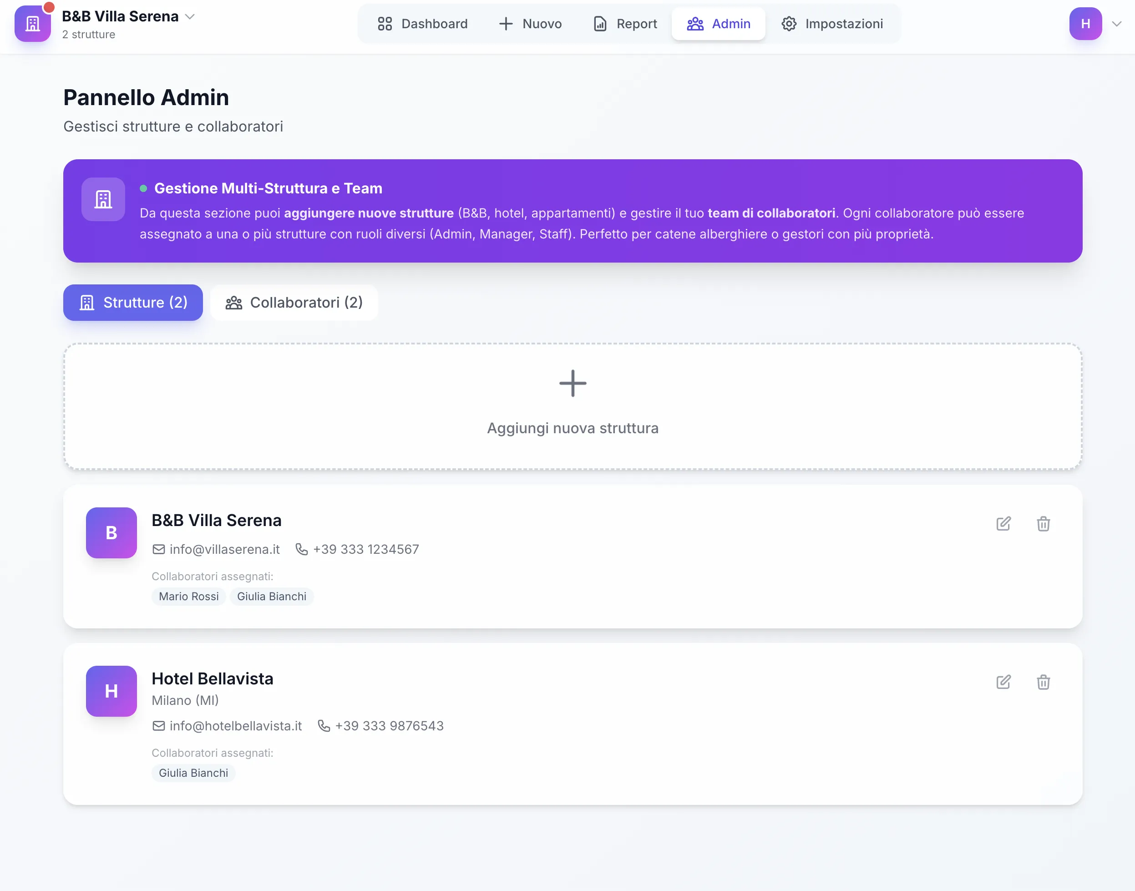1135x891 pixels.
Task: Click the B avatar of Villa Serena
Action: pos(111,532)
